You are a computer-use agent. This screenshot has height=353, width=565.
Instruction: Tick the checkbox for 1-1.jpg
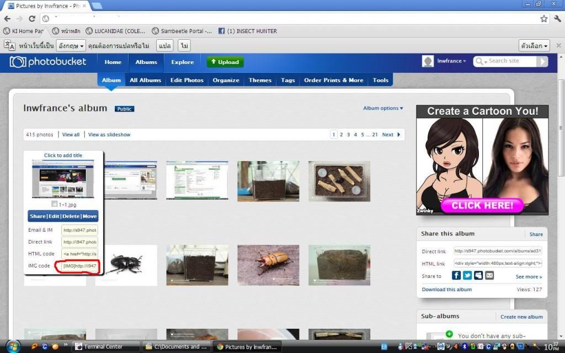[x=54, y=204]
